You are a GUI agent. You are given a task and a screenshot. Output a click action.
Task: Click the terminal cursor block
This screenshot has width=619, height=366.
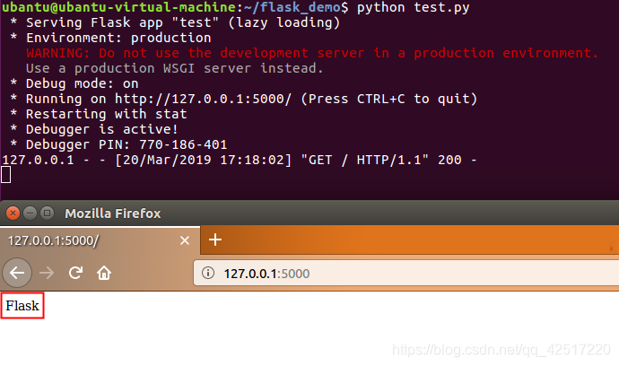[x=6, y=175]
